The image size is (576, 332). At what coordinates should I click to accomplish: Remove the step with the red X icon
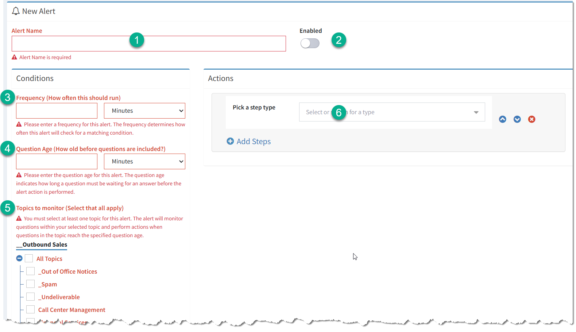[531, 119]
